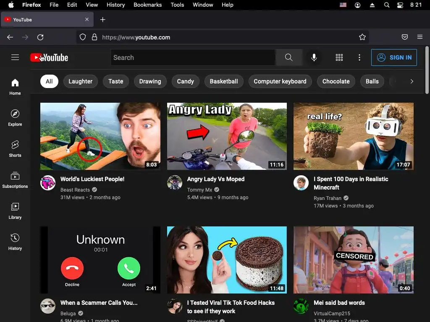Open Firefox application menu
Image resolution: width=430 pixels, height=322 pixels.
(420, 37)
